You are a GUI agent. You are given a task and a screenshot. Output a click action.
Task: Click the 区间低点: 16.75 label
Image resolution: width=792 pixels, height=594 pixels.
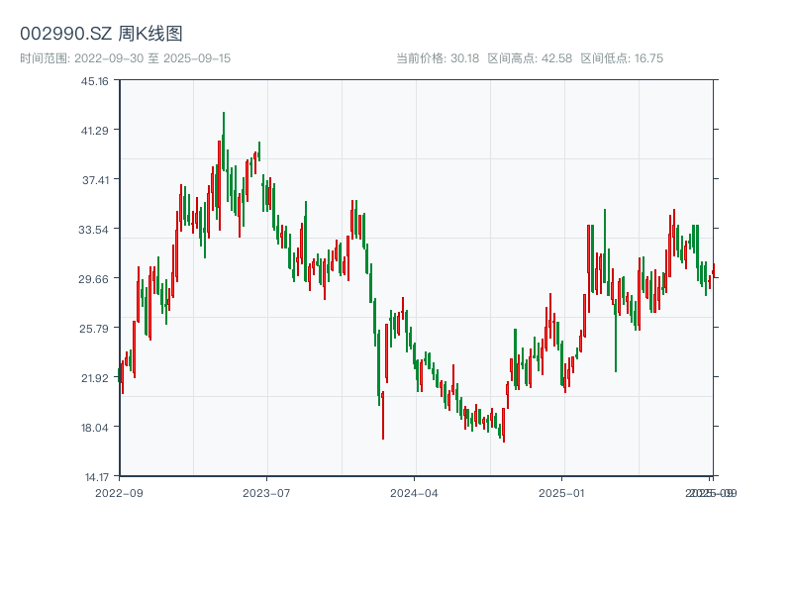click(622, 58)
